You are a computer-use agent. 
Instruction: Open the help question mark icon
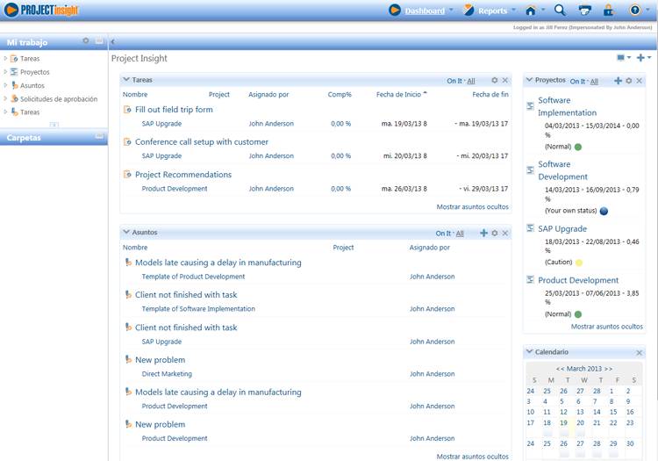[x=635, y=11]
